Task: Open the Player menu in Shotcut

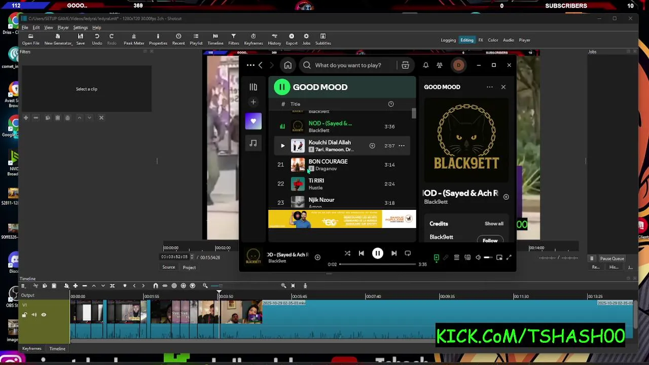Action: pos(63,27)
